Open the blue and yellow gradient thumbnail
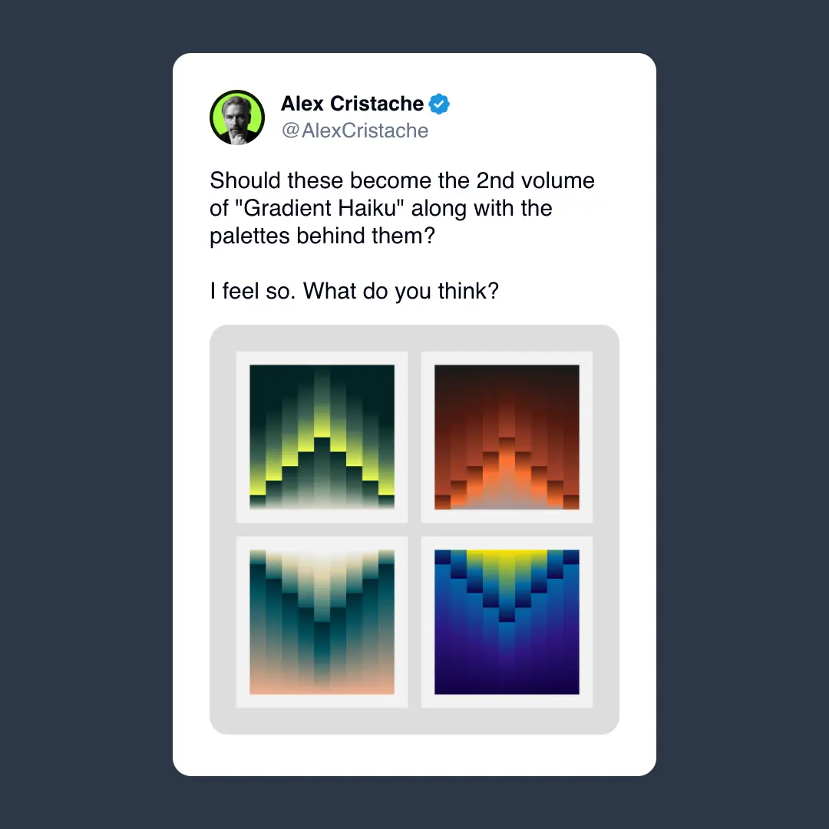 pyautogui.click(x=507, y=623)
